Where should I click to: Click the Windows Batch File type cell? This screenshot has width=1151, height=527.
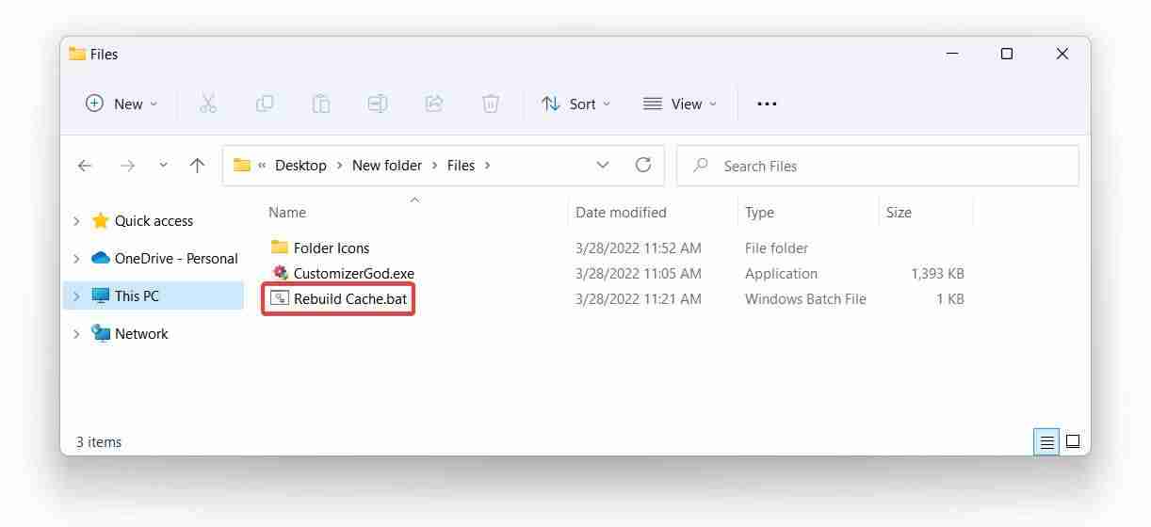[x=805, y=298]
